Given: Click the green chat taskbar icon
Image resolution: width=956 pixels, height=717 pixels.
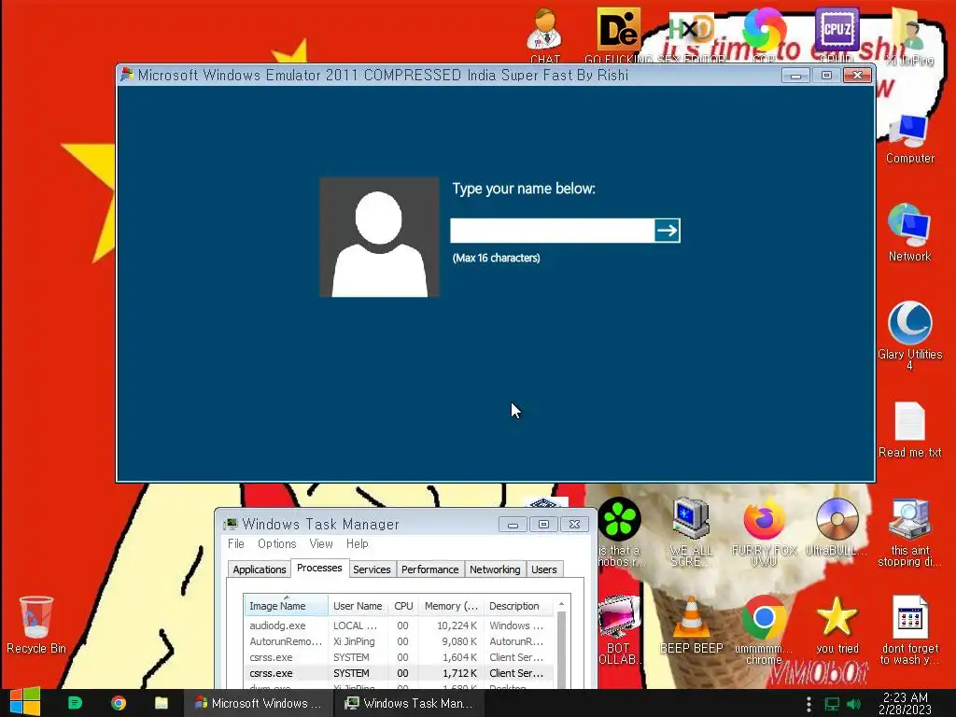Looking at the screenshot, I should pyautogui.click(x=75, y=703).
